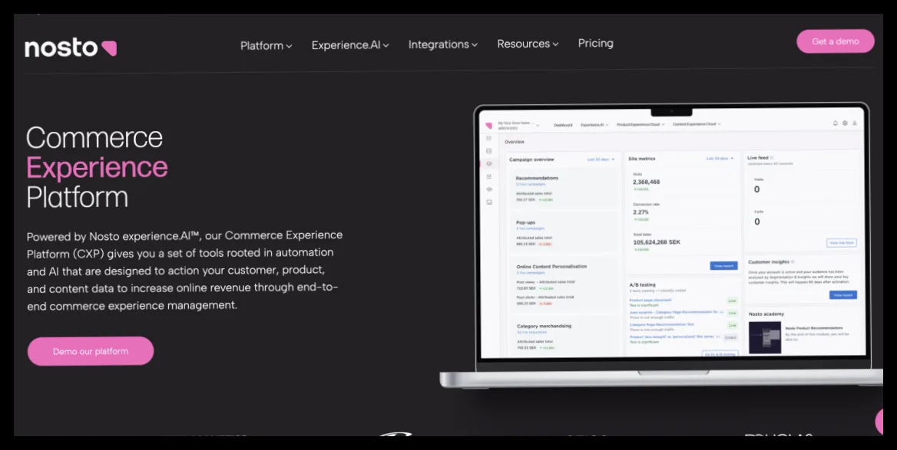Screen dimensions: 897x450
Task: Click the Pop-ups campaign heading
Action: point(526,222)
